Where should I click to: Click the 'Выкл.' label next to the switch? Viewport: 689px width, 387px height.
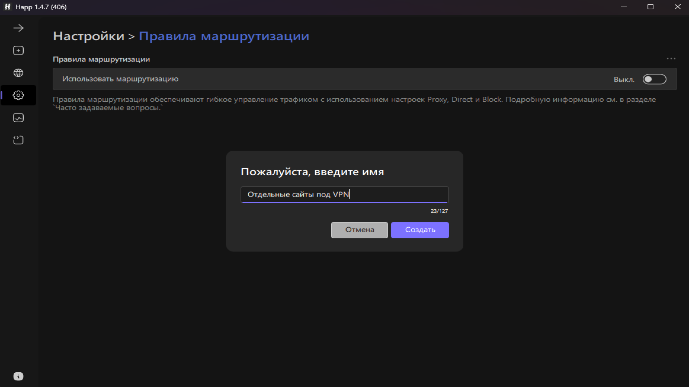coord(624,79)
